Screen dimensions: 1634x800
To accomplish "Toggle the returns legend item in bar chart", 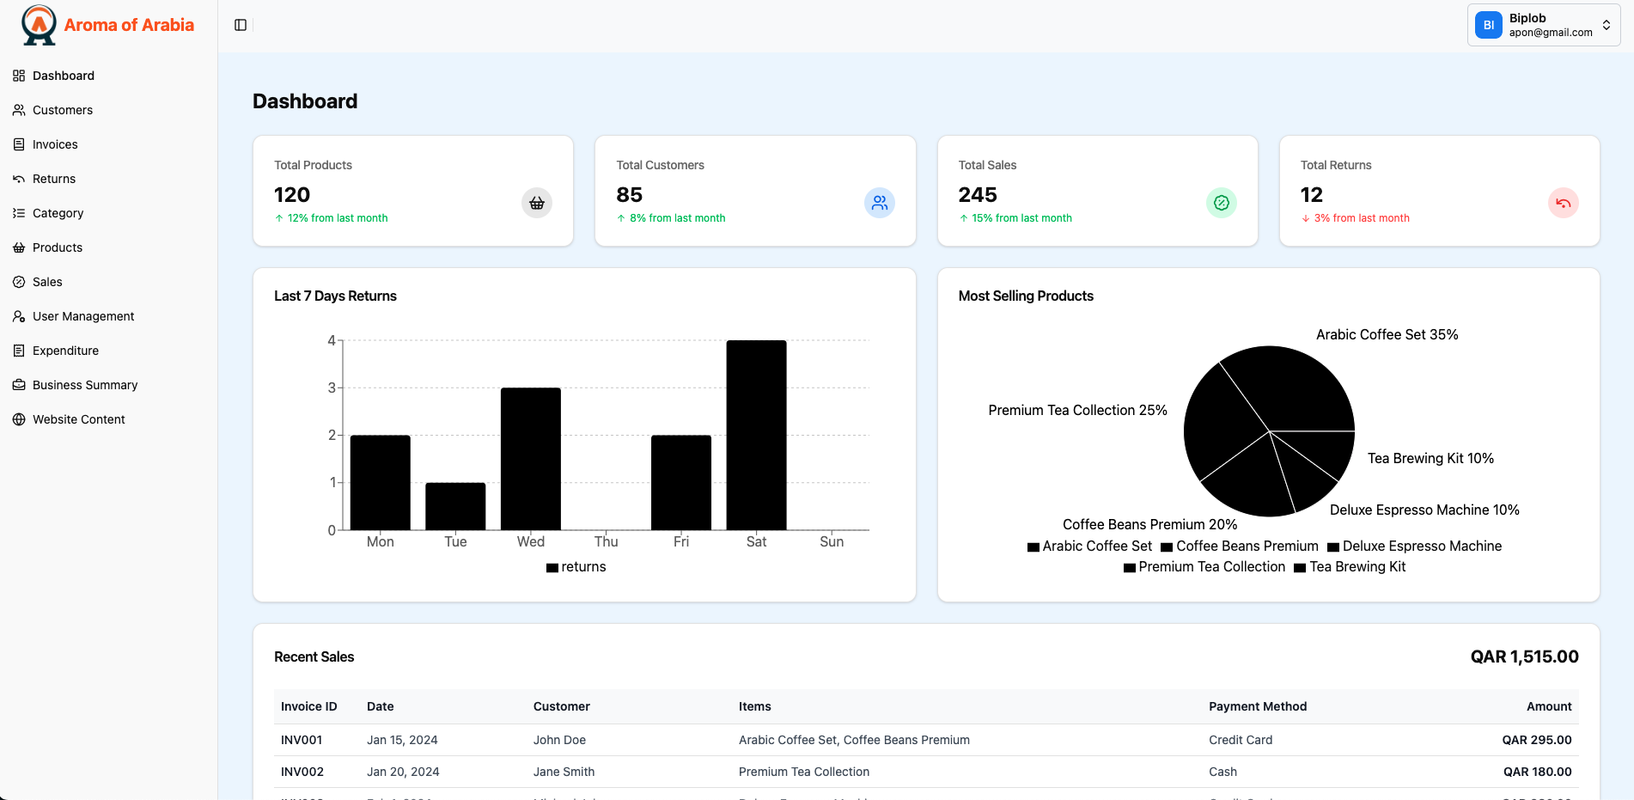I will click(x=576, y=567).
